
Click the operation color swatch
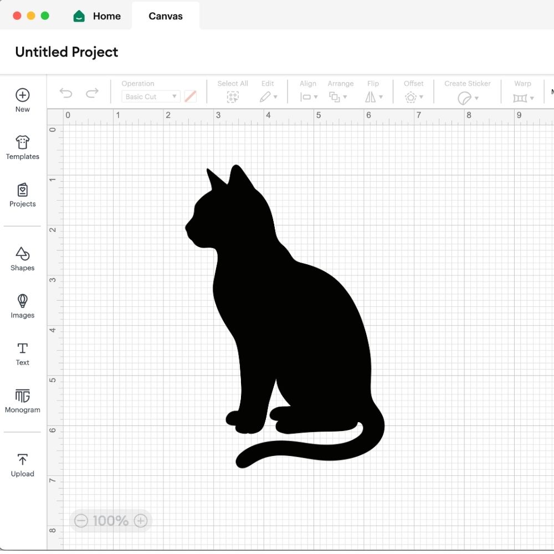click(191, 96)
